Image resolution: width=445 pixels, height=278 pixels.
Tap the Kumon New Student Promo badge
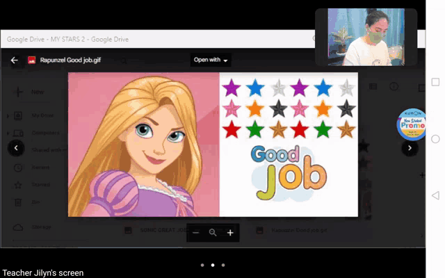point(412,124)
